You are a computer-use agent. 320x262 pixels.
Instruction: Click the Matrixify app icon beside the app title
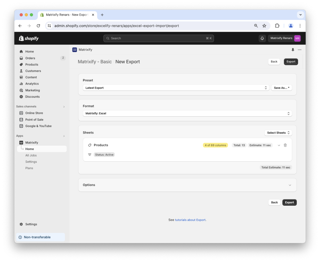tap(74, 50)
